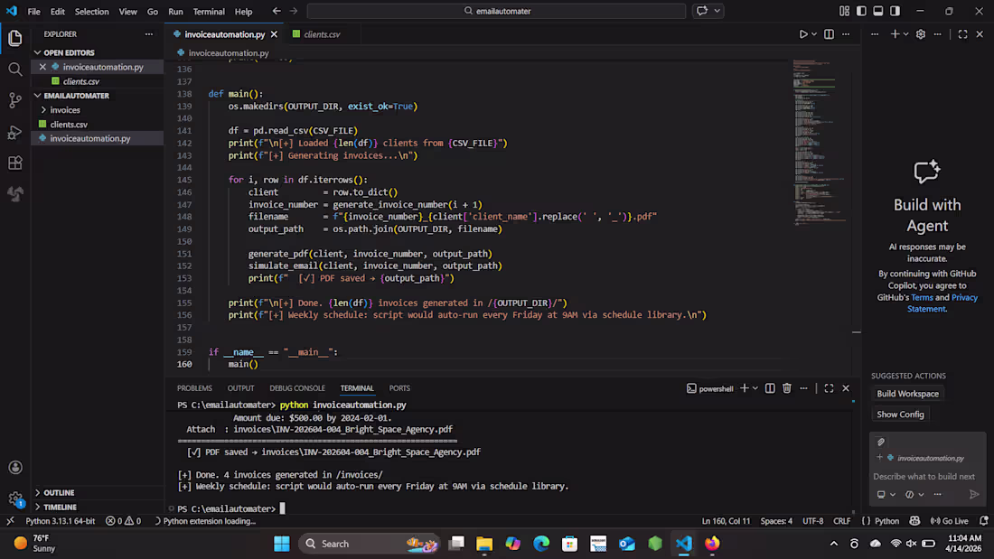Open Run and Debug view
The image size is (994, 559).
(x=15, y=133)
